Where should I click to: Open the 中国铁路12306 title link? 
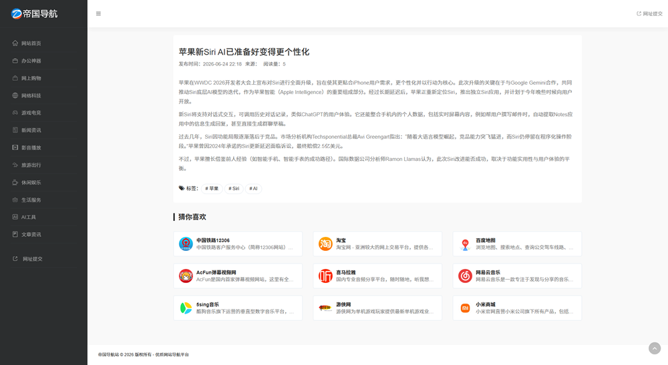pyautogui.click(x=212, y=240)
